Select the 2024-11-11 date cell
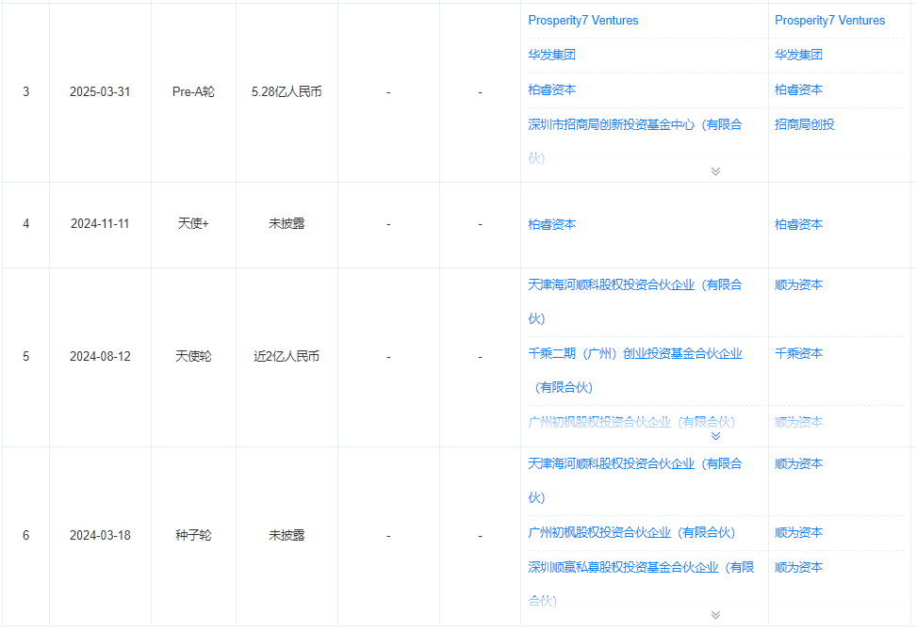Screen dimensions: 917x632 pyautogui.click(x=100, y=224)
